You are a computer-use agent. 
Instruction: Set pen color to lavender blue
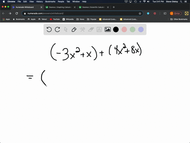click(x=141, y=29)
